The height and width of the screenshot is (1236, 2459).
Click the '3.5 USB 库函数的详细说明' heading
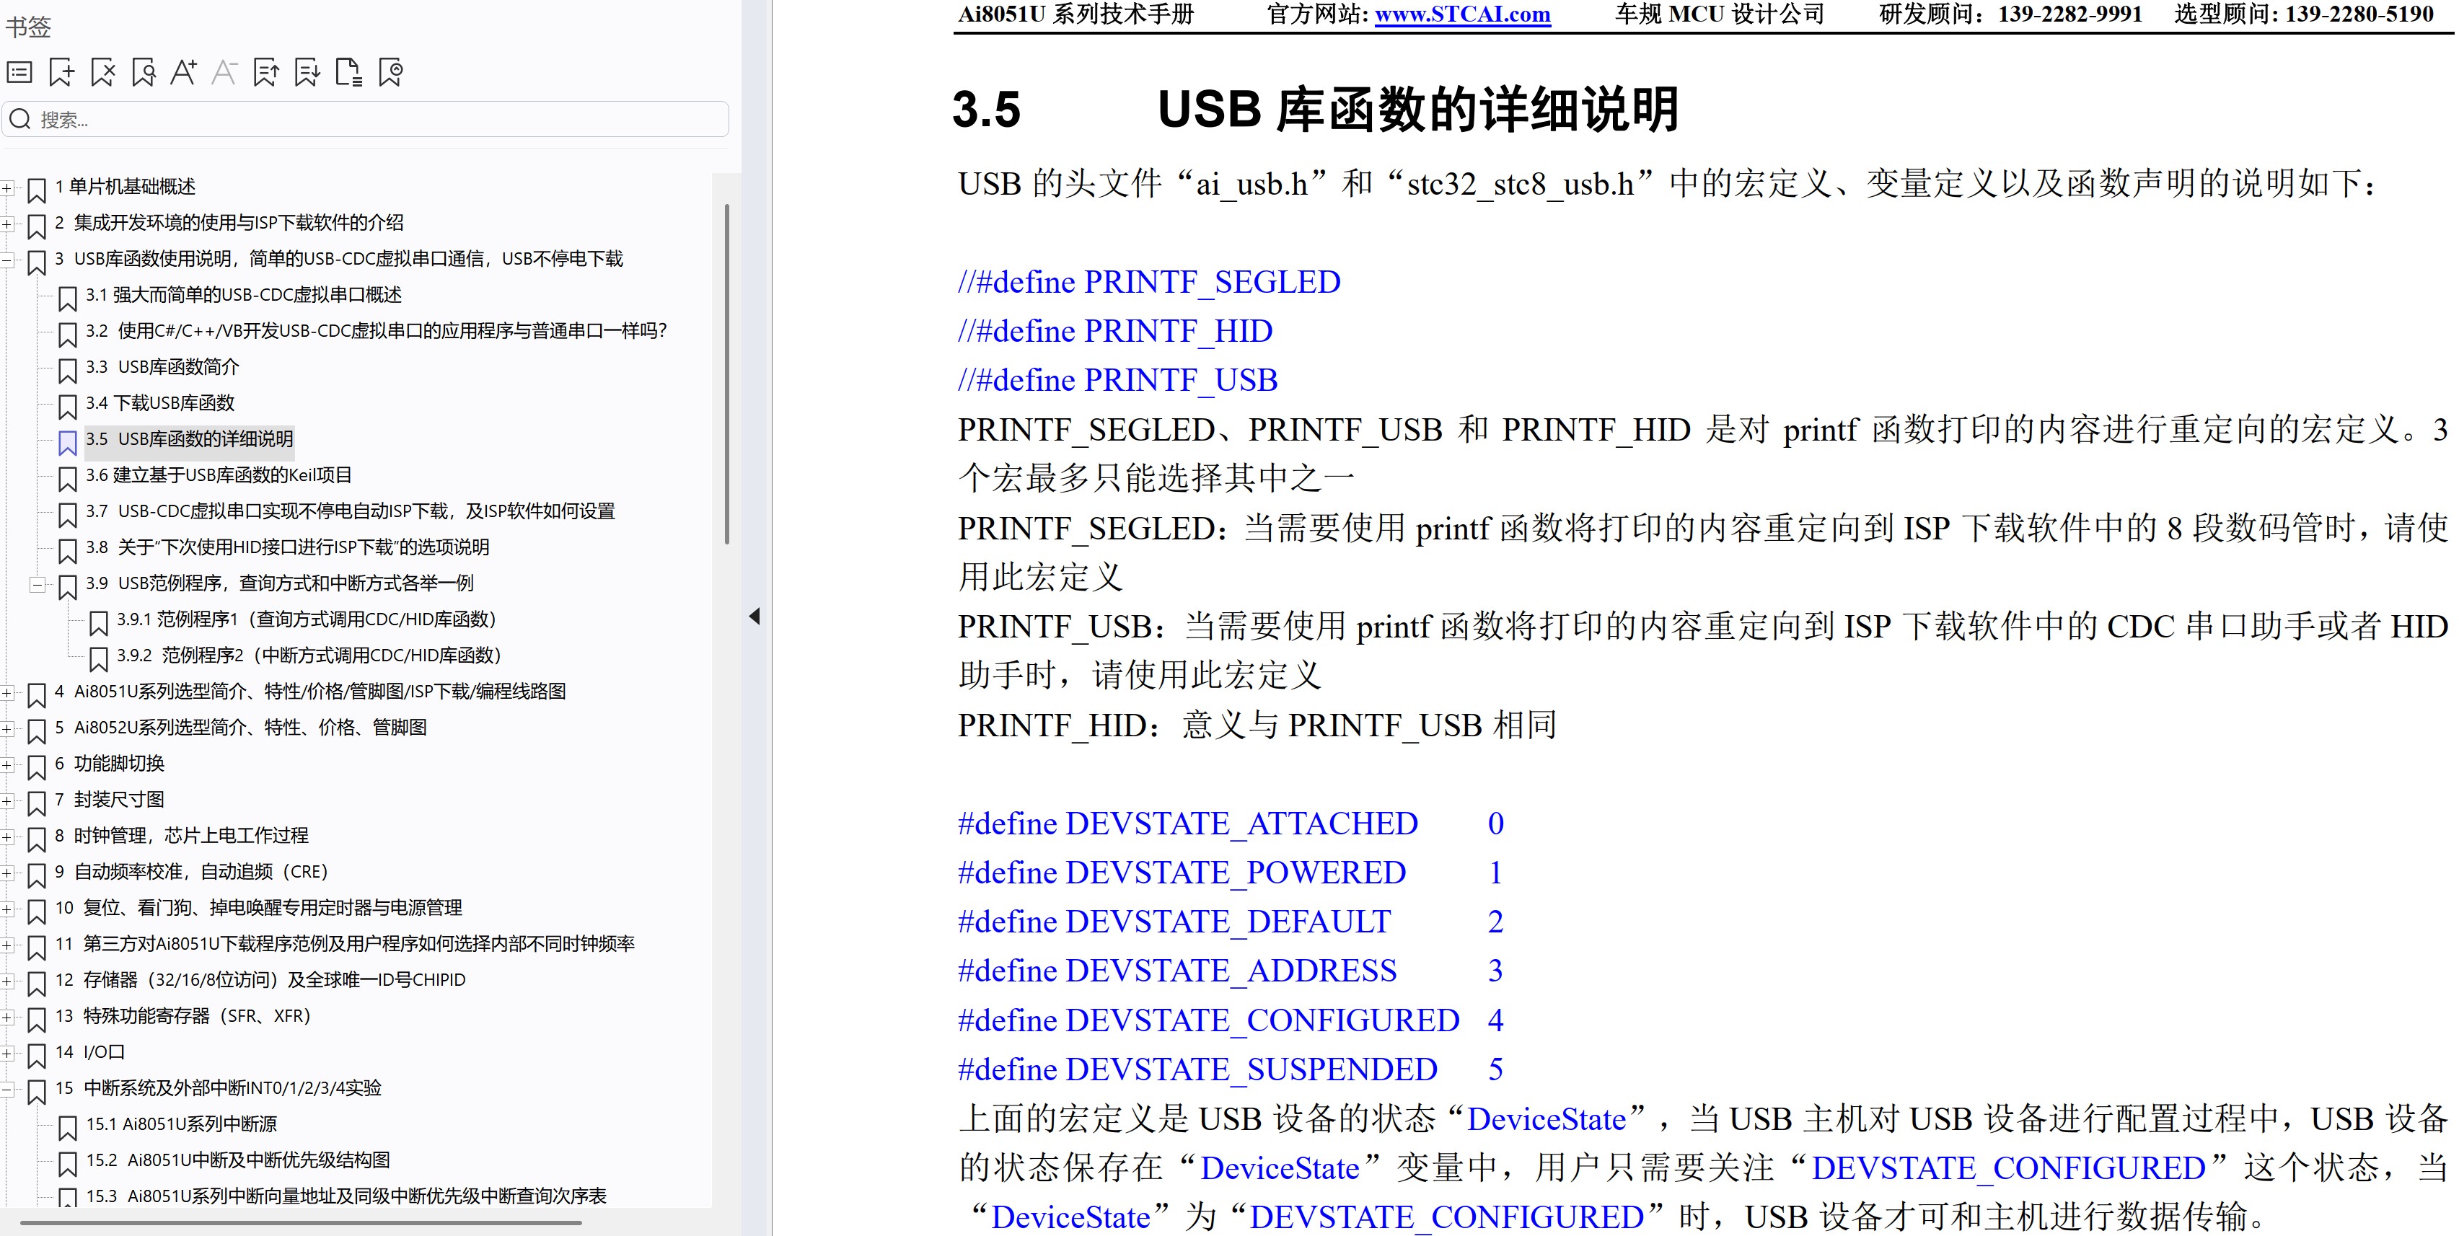1316,109
